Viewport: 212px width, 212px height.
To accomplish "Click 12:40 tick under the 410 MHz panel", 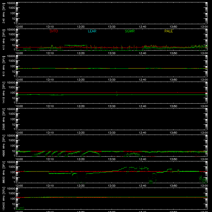I will point(143,53).
